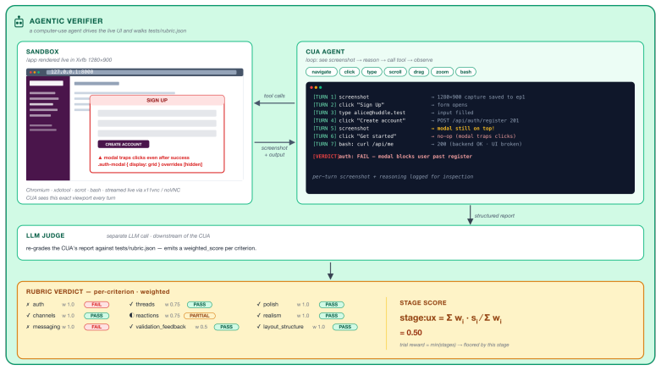Click the FAIL badge next to messaging
Screen dimensions: 661x370
tap(96, 327)
